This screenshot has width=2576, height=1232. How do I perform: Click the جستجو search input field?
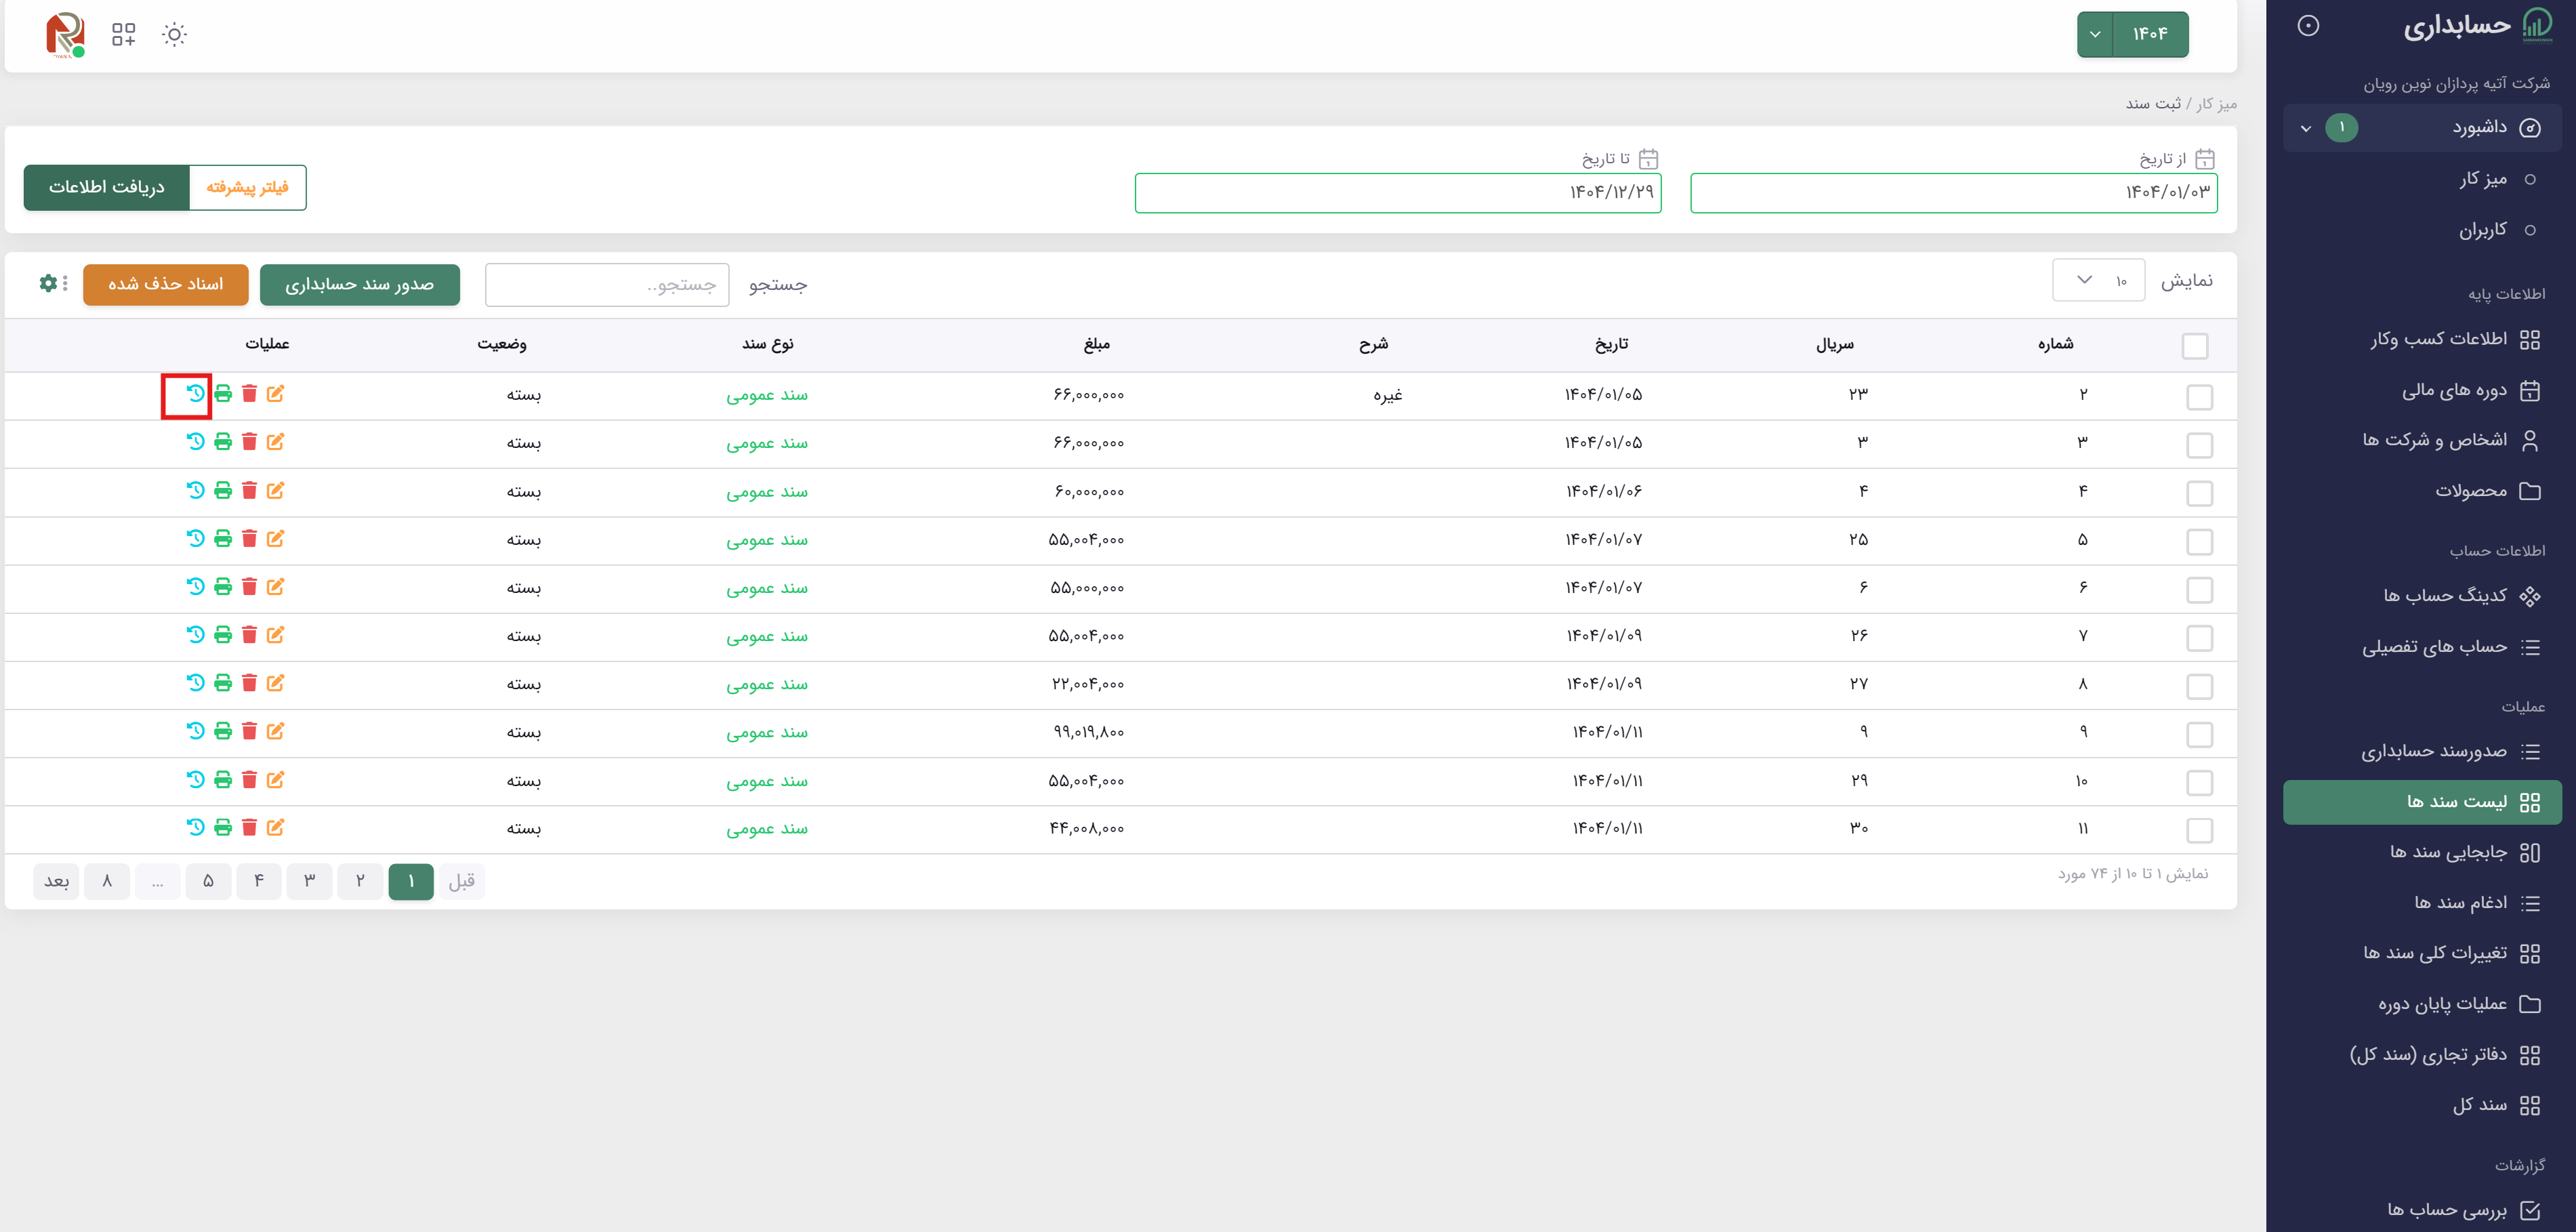607,285
